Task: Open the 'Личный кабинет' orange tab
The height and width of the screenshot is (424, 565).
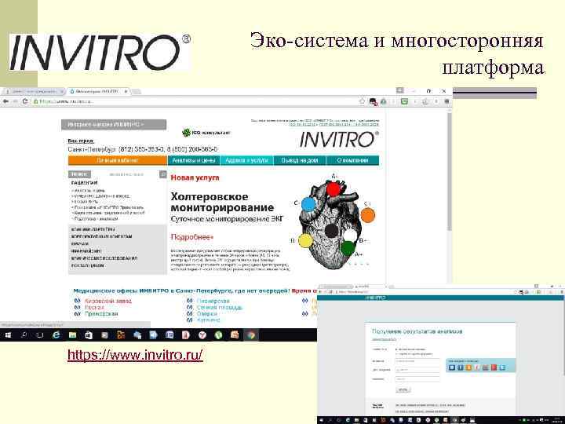Action: (118, 160)
